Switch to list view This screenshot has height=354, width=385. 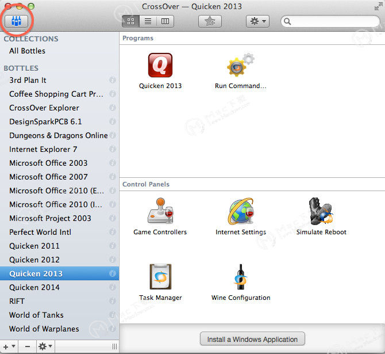[x=148, y=21]
